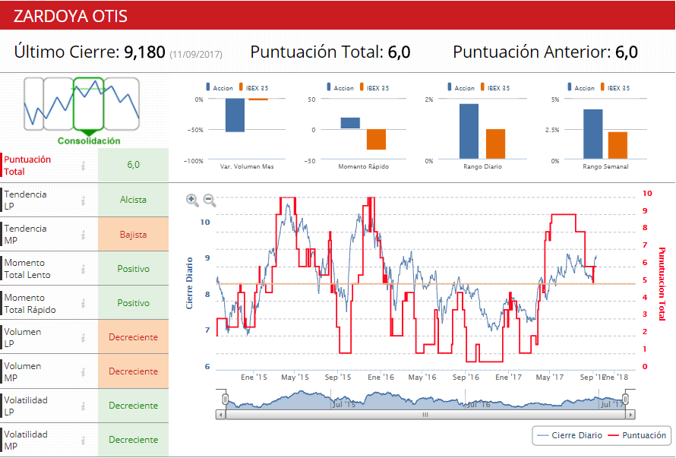Open info icon for Momento Total Rápido

tap(84, 304)
